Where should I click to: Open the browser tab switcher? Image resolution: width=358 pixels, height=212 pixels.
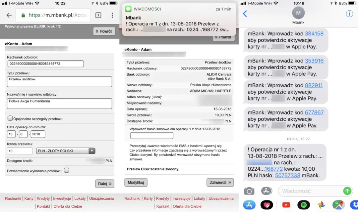coord(98,15)
